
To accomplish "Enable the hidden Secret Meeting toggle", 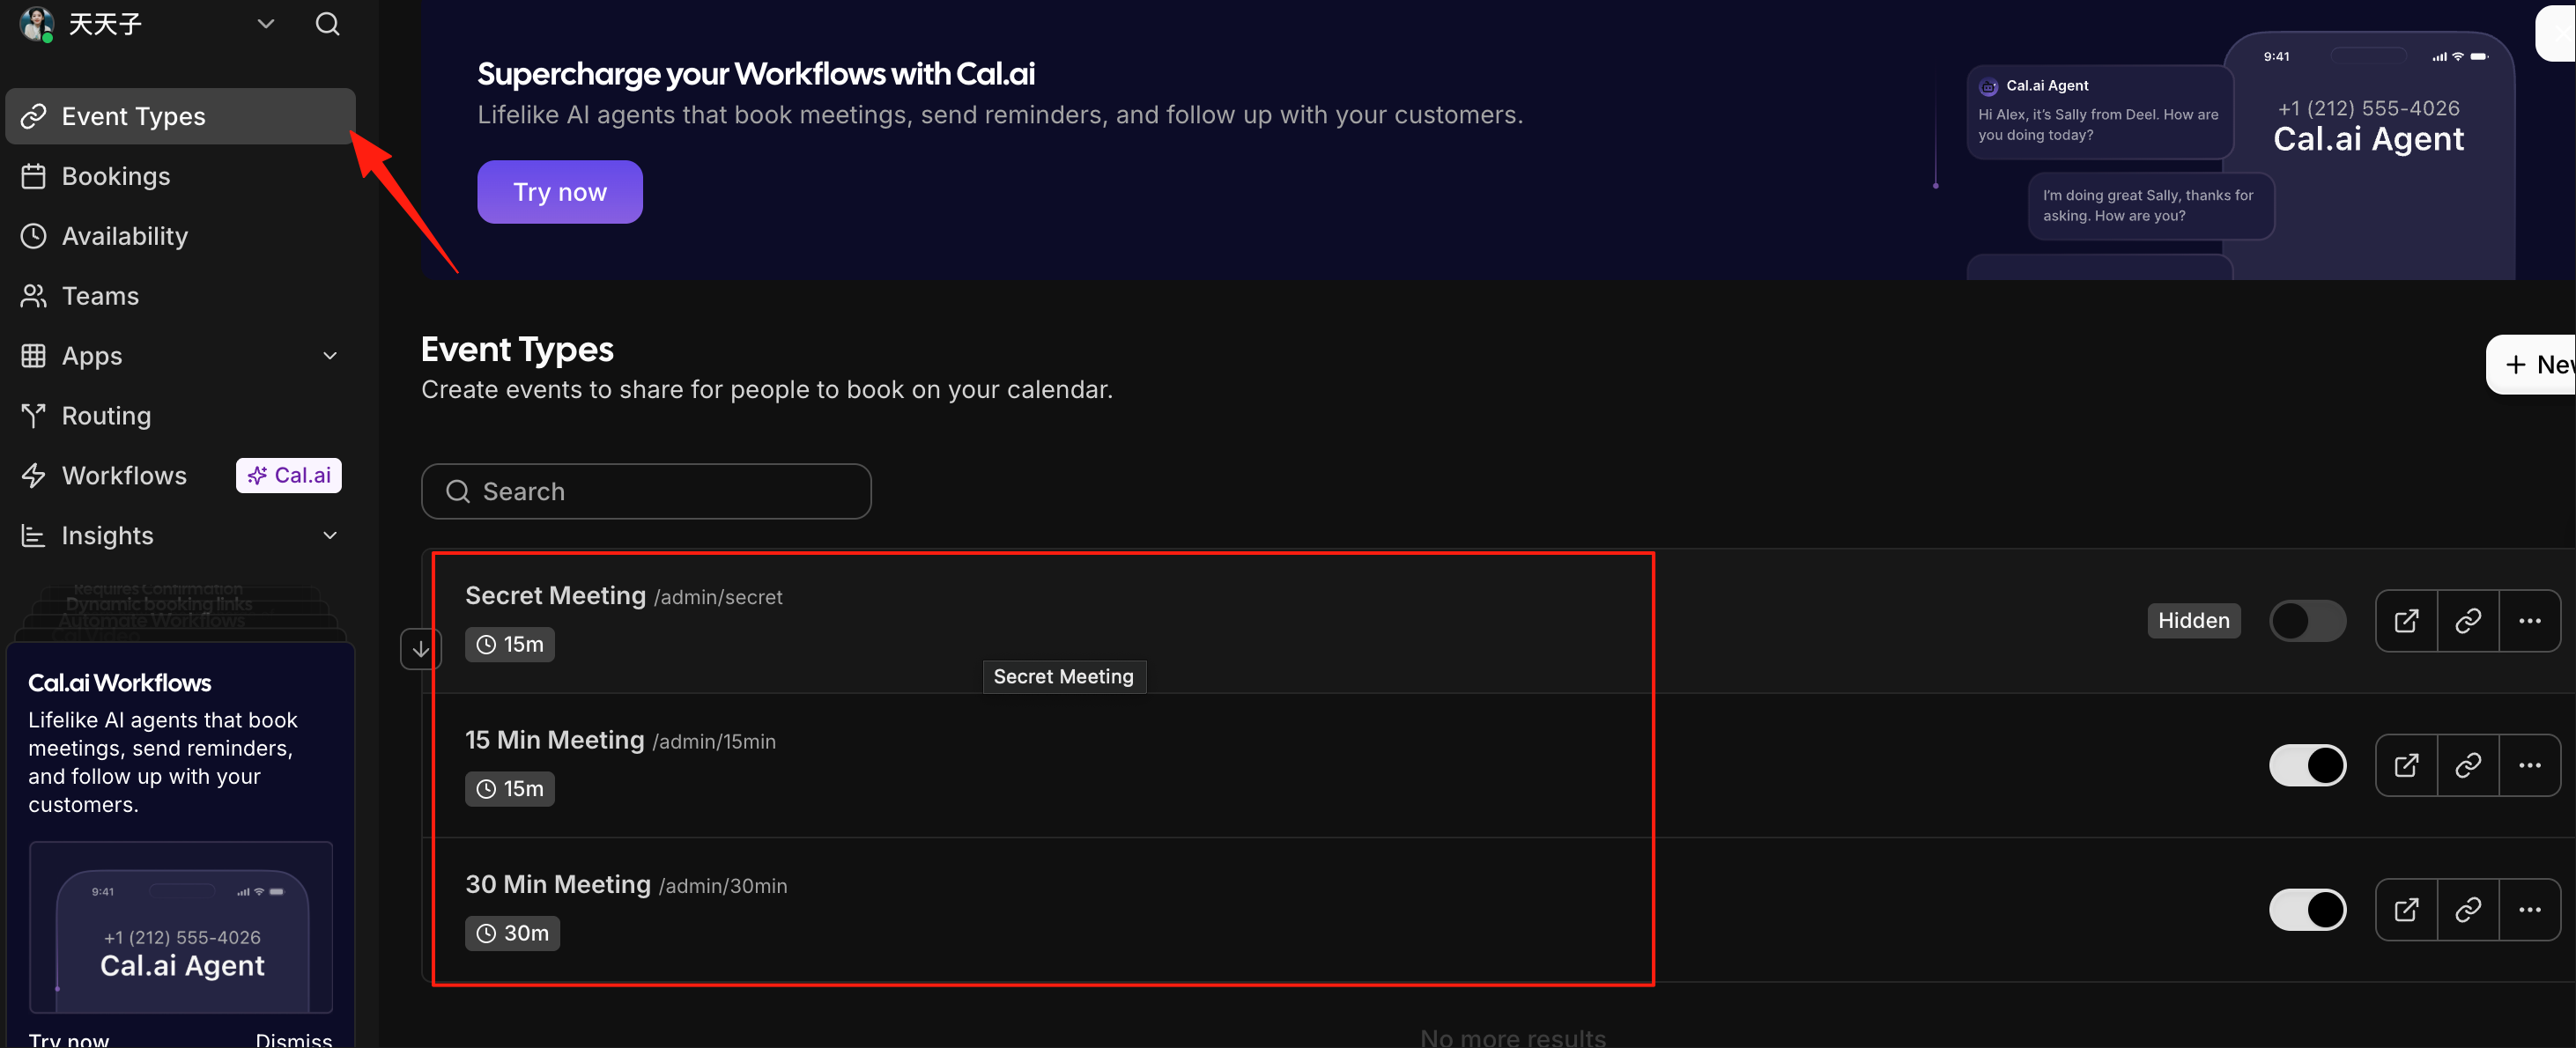I will pos(2307,621).
